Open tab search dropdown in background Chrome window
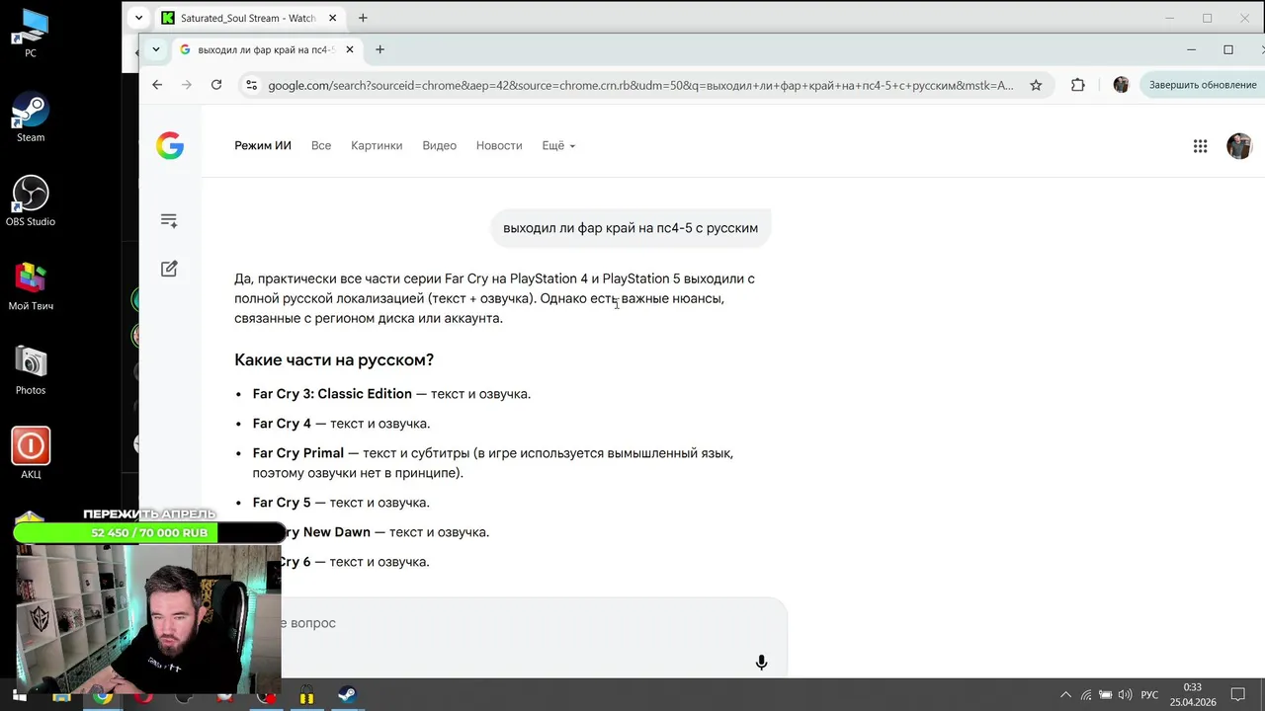This screenshot has height=711, width=1265. 138,18
